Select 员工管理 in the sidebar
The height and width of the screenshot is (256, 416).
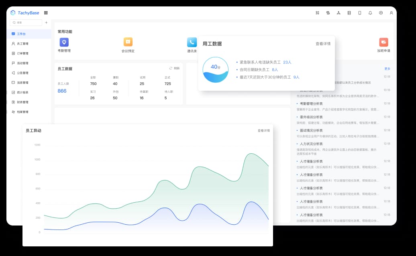(22, 44)
